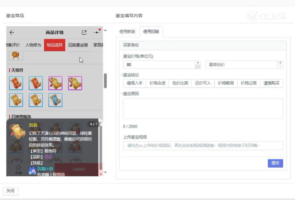The width and height of the screenshot is (295, 200).
Task: Select 谨慎购买 as the appraisal conclusion
Action: point(271,83)
